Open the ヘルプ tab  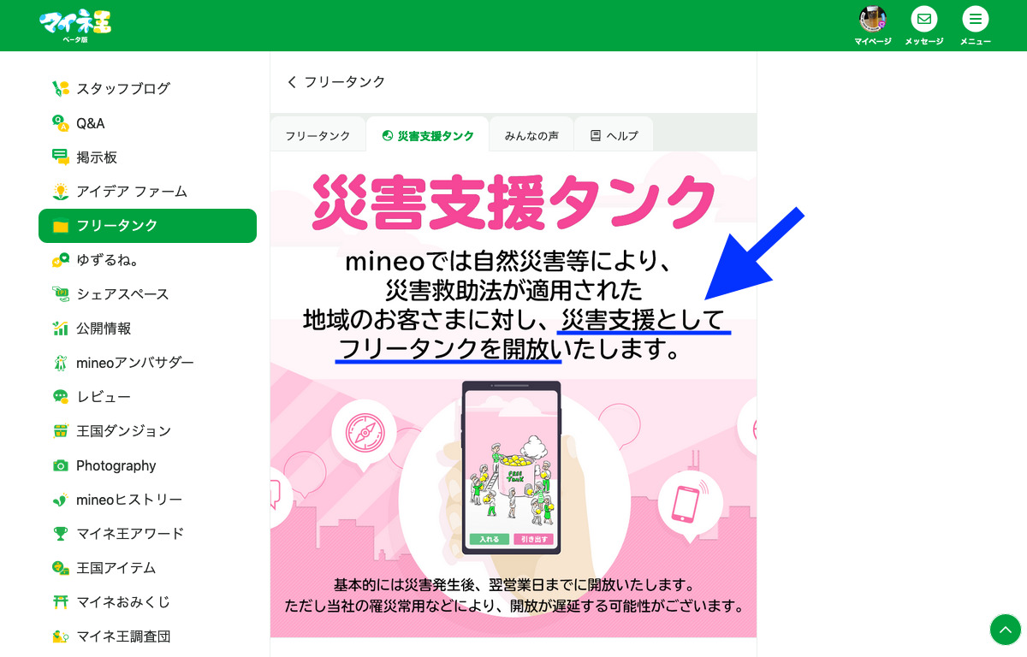click(x=614, y=135)
